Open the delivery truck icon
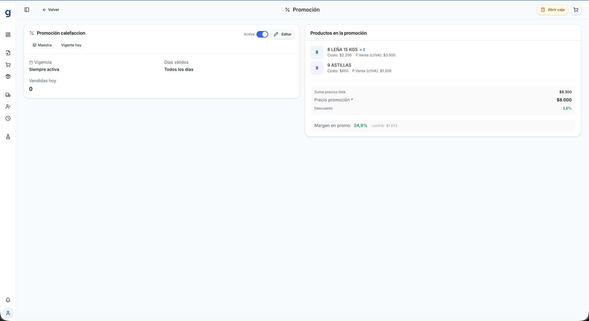Image resolution: width=589 pixels, height=321 pixels. pos(8,95)
